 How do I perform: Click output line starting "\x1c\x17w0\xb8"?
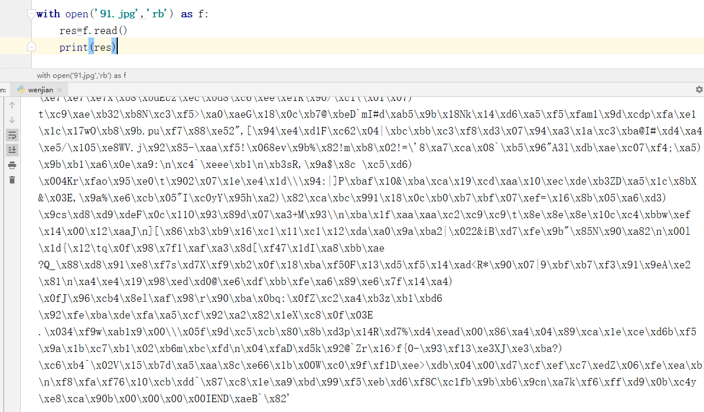[370, 131]
